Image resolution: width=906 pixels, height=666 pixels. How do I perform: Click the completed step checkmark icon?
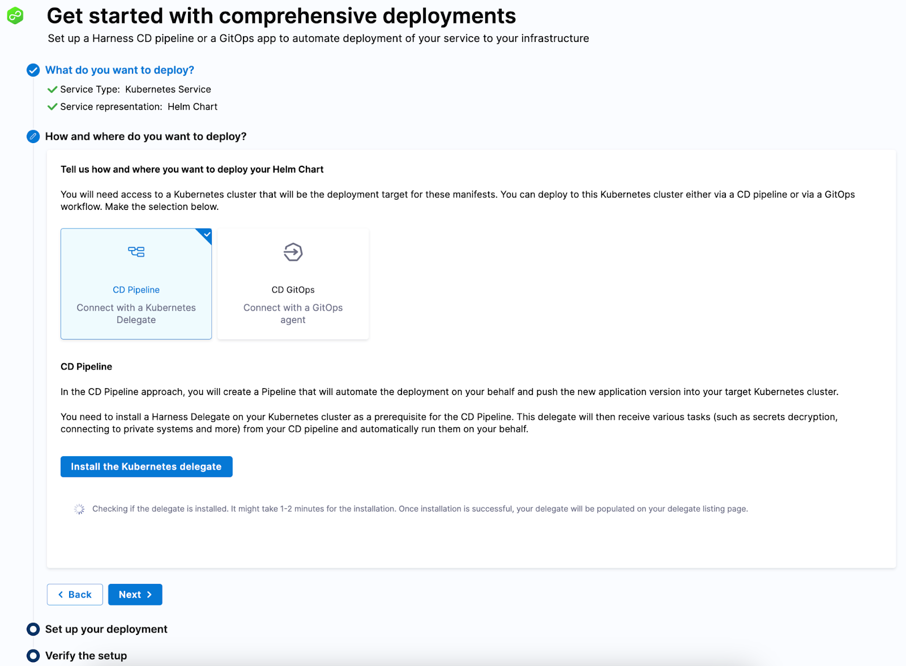(x=33, y=70)
